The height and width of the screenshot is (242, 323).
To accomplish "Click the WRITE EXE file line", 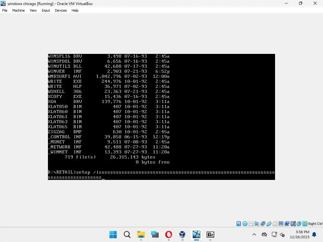I will click(109, 82).
